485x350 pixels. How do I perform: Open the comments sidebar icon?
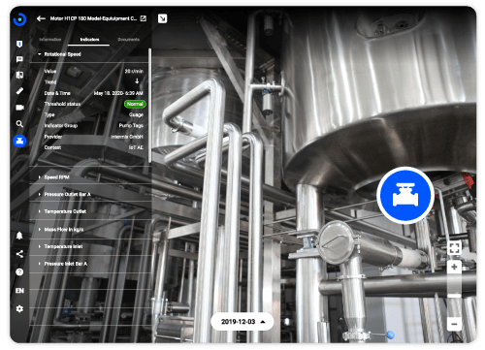pos(19,59)
